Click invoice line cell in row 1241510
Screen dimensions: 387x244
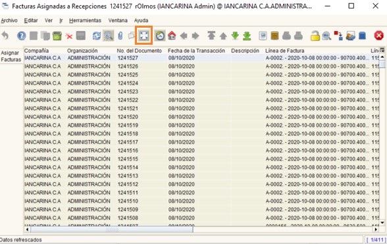[x=317, y=201]
